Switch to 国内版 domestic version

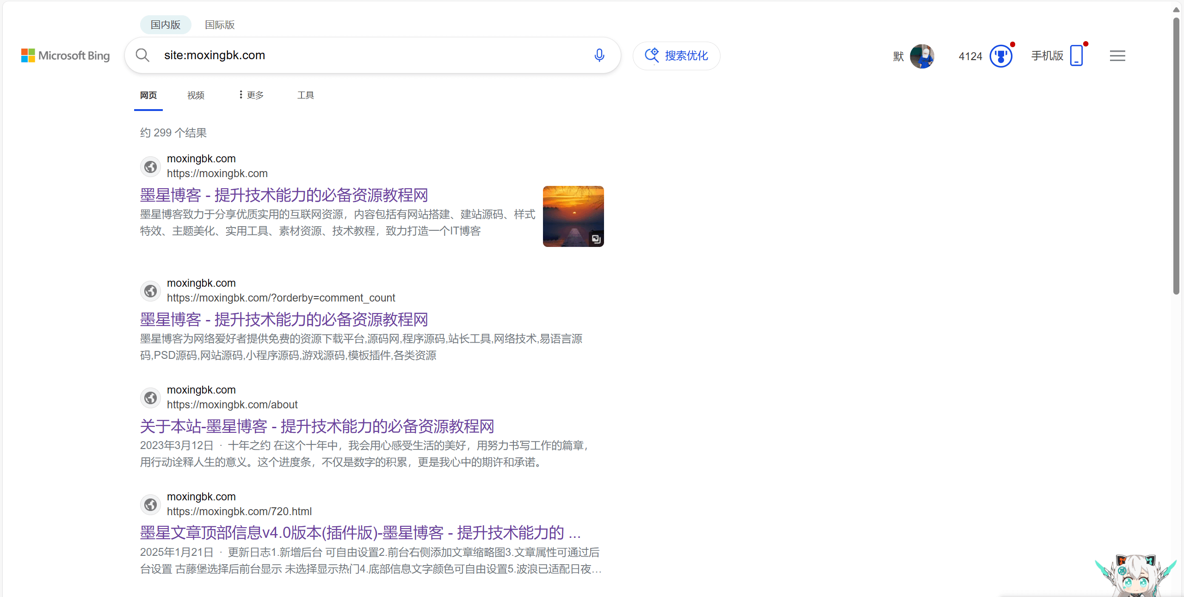(x=166, y=25)
